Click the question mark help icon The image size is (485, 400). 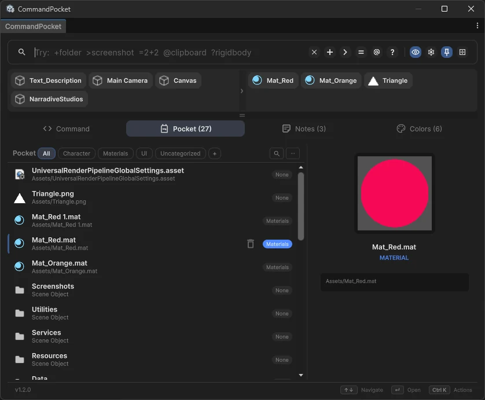coord(392,52)
